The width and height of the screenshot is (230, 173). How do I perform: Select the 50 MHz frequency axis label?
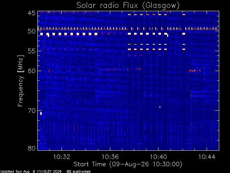[32, 31]
